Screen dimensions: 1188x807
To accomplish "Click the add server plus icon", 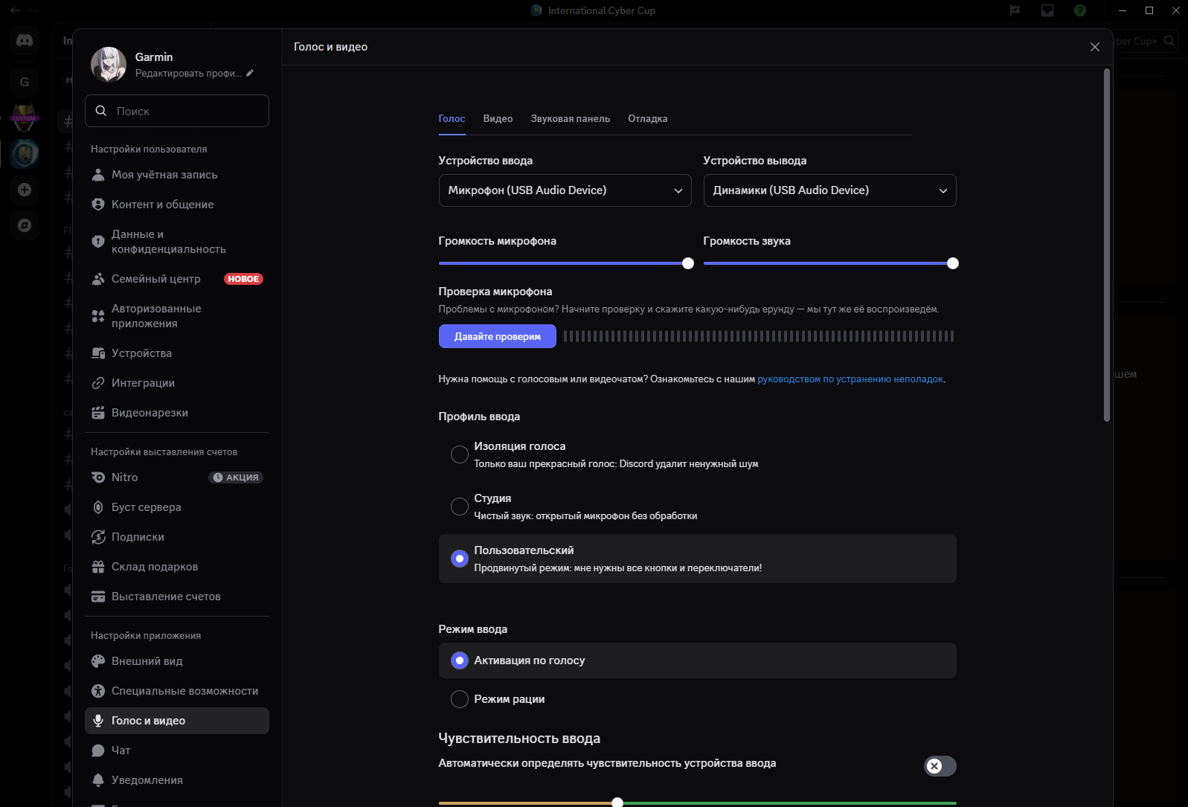I will pyautogui.click(x=25, y=190).
